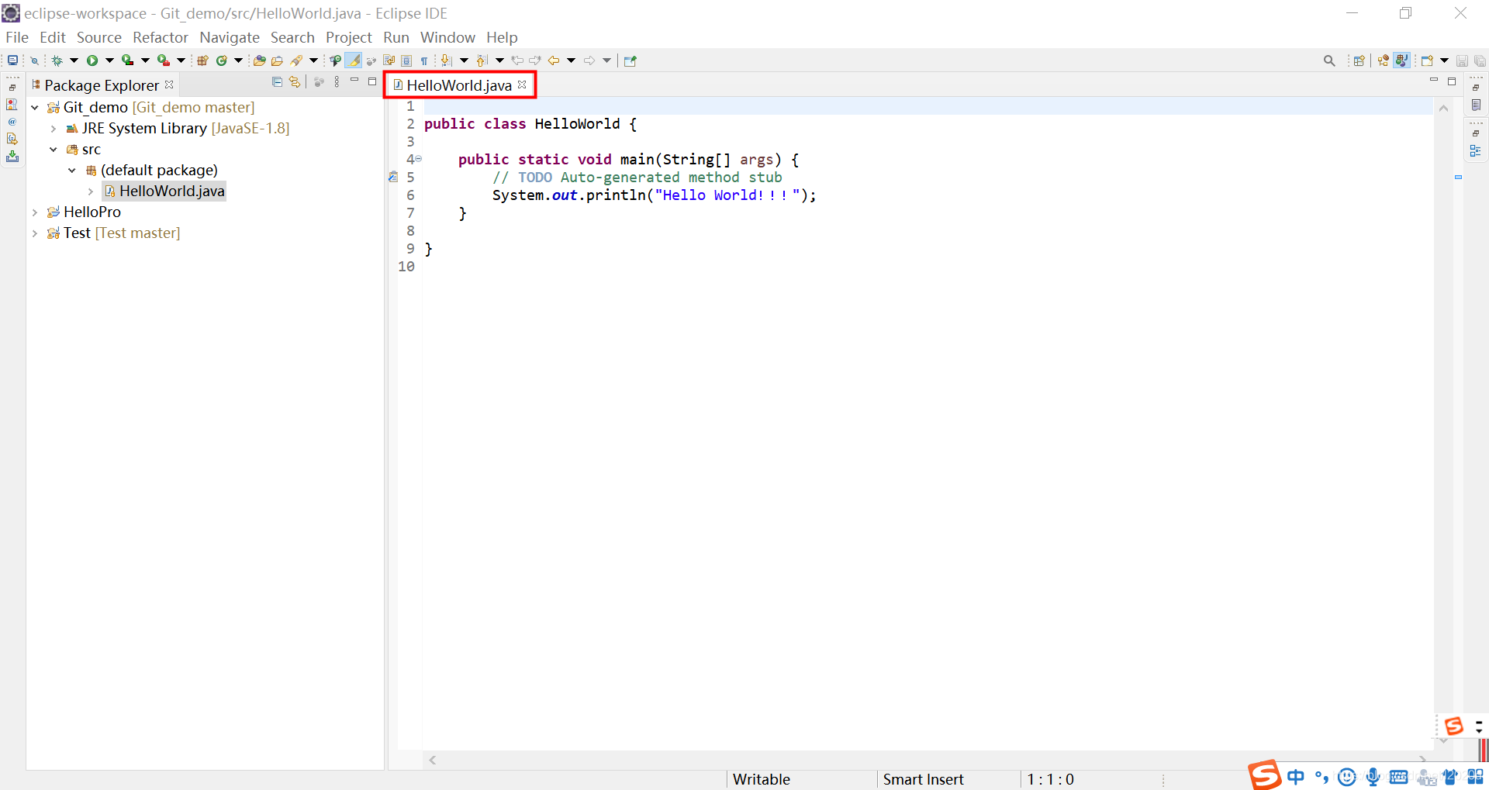1489x790 pixels.
Task: Click New Java Package icon
Action: click(202, 60)
